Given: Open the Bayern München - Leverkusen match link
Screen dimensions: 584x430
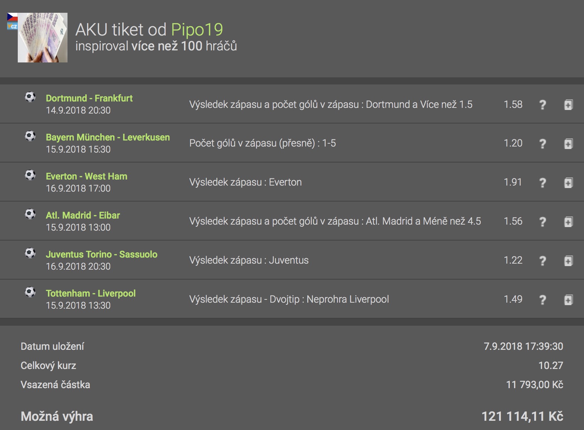Looking at the screenshot, I should tap(108, 137).
